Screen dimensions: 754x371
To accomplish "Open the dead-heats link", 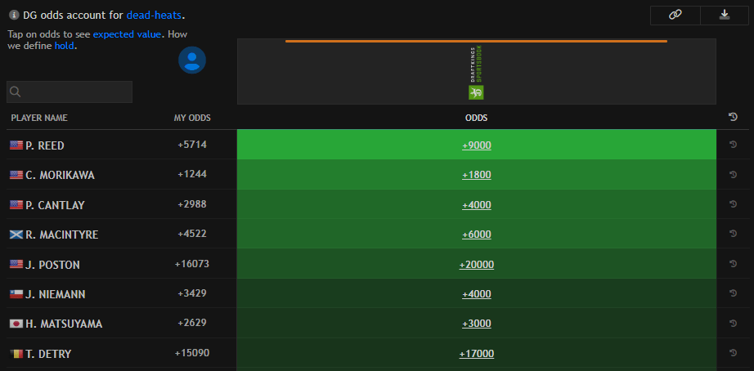I will pyautogui.click(x=154, y=15).
